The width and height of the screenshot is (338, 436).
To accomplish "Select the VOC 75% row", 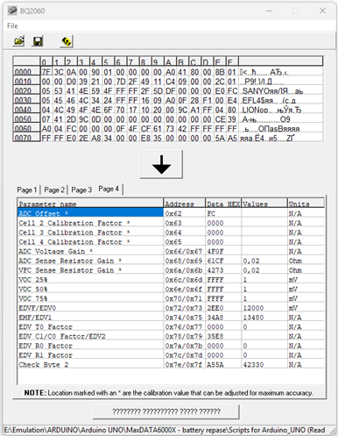I will pos(171,298).
